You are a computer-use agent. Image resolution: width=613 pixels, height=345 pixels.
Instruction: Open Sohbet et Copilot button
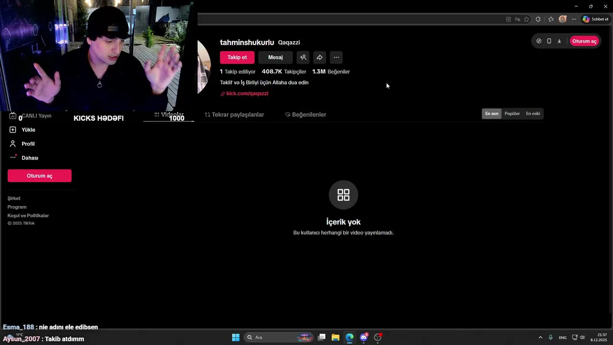(595, 19)
